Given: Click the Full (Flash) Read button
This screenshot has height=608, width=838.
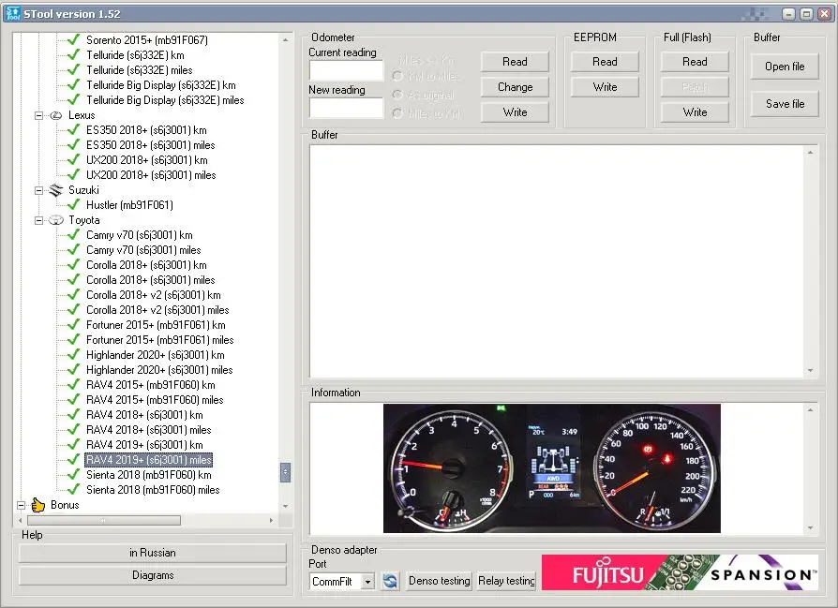Looking at the screenshot, I should [695, 62].
